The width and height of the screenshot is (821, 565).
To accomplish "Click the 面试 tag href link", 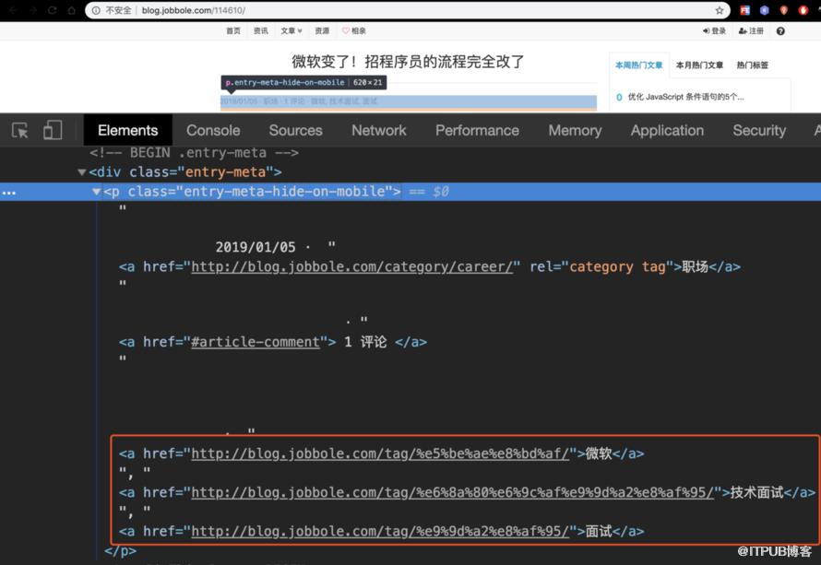I will 380,532.
